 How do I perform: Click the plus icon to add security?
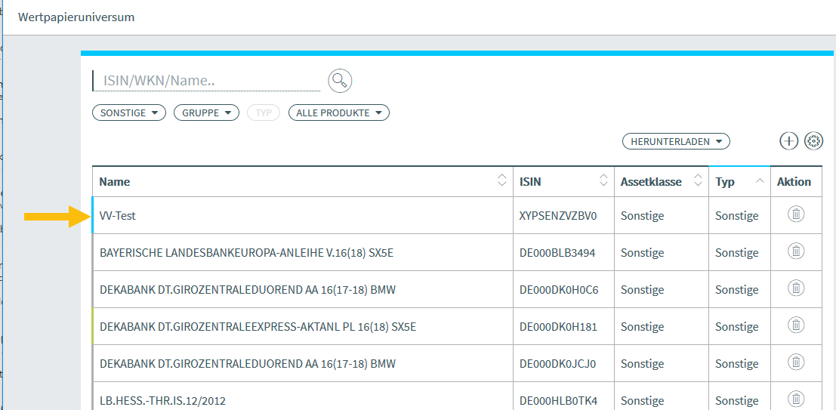[788, 141]
